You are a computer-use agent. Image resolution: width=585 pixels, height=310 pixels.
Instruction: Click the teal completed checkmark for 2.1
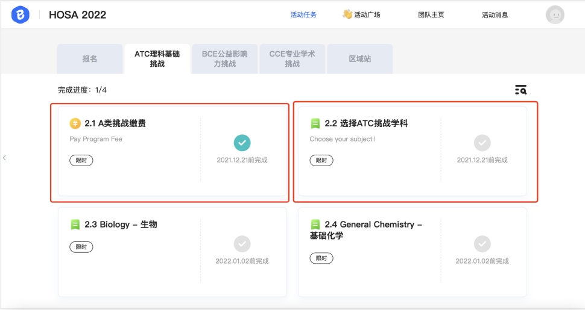[242, 143]
